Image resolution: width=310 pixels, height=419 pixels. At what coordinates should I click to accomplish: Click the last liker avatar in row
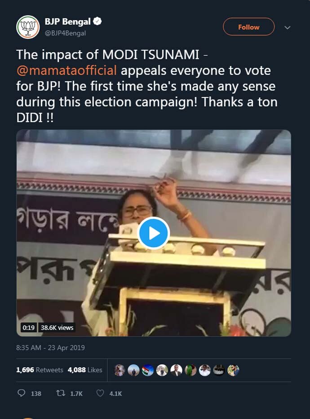(x=233, y=370)
